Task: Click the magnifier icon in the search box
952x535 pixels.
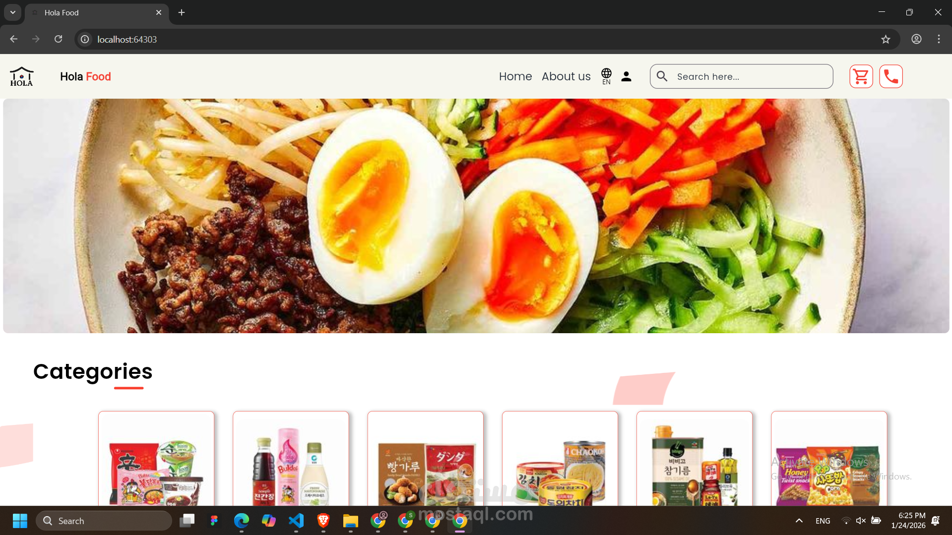Action: coord(662,76)
